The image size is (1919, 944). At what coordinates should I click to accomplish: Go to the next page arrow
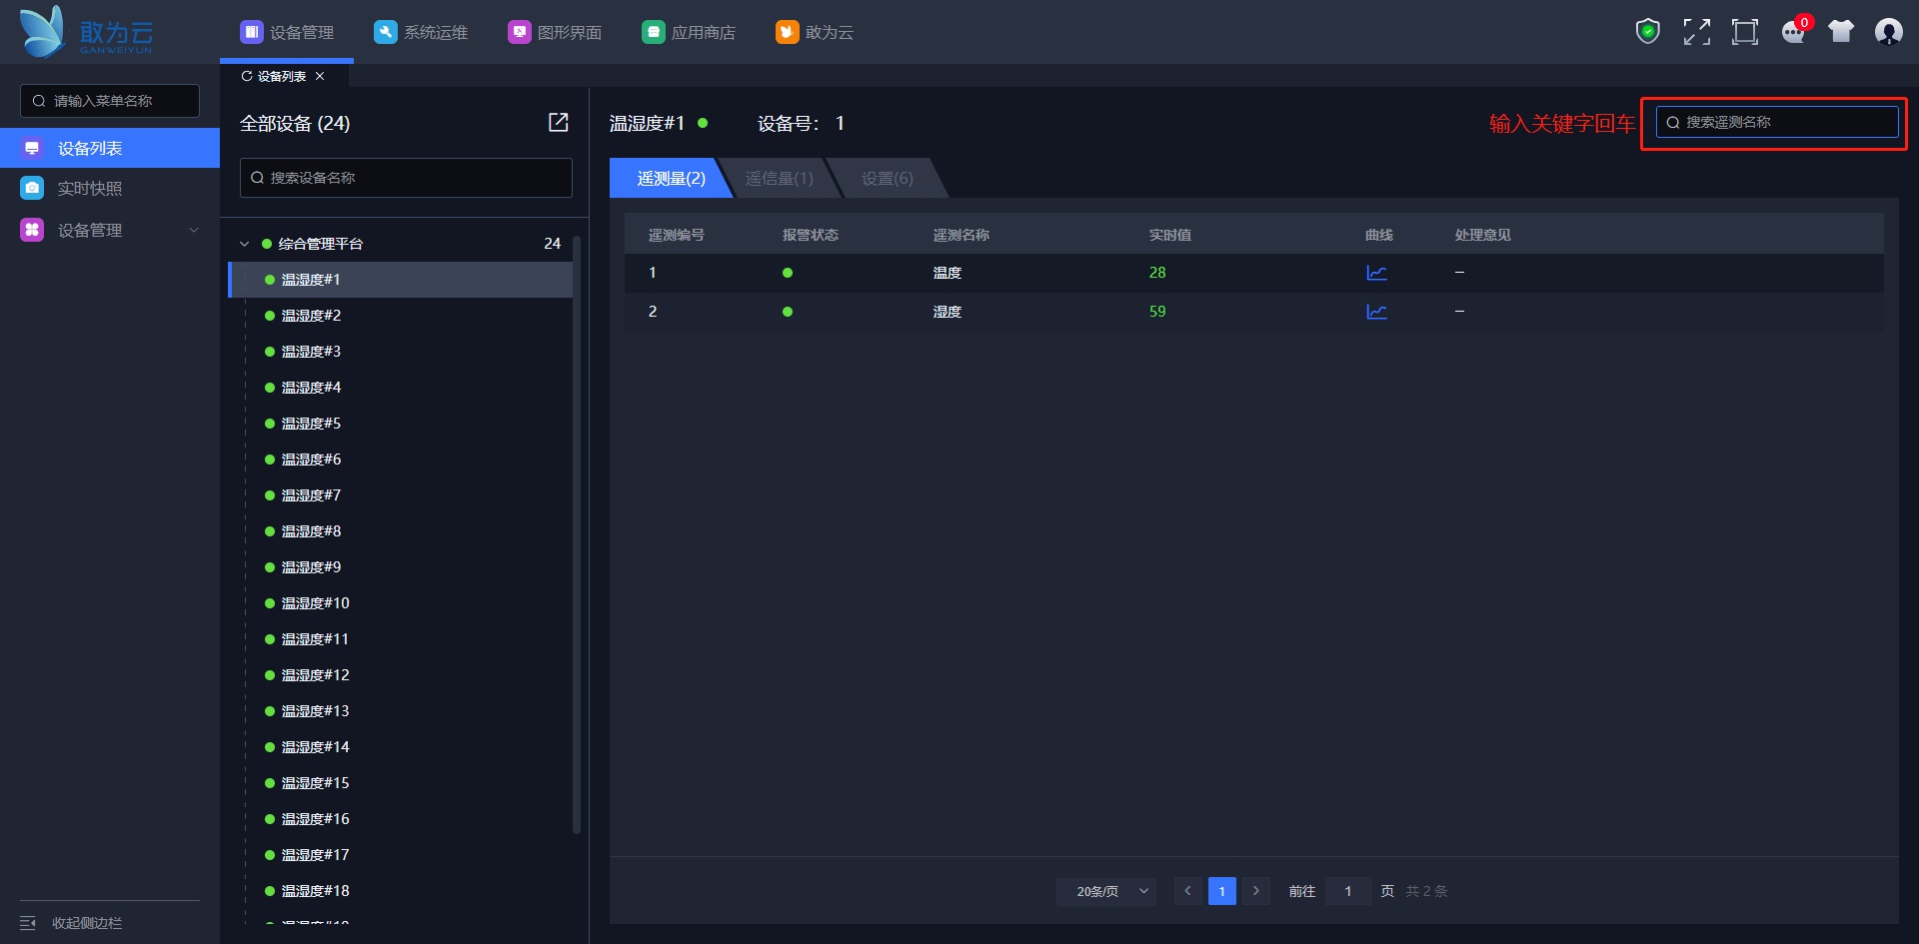click(1256, 891)
